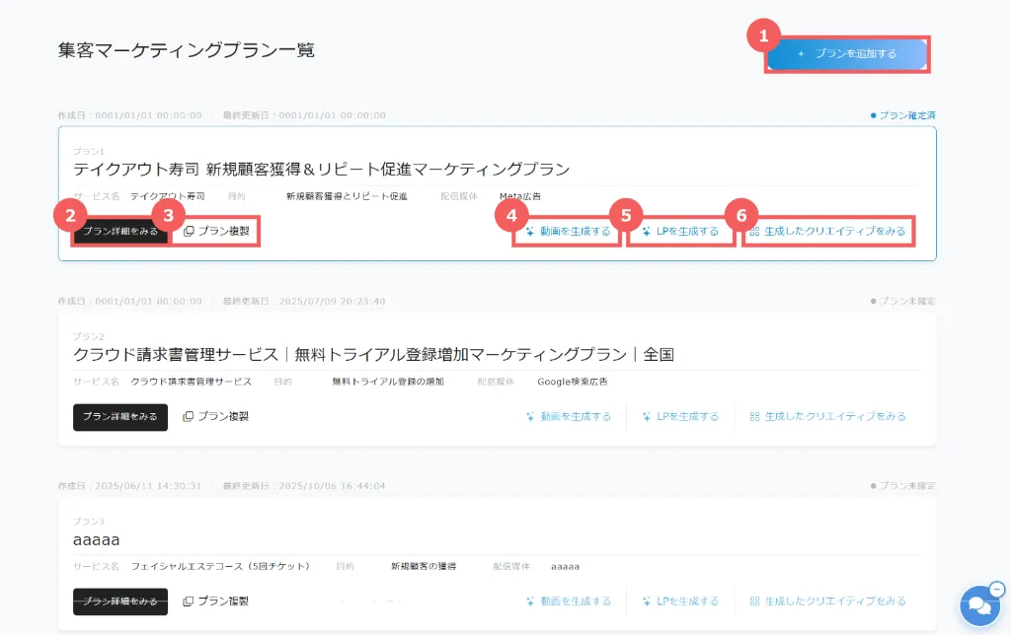
Task: Duplicate the aaaaa plan
Action: tap(216, 600)
